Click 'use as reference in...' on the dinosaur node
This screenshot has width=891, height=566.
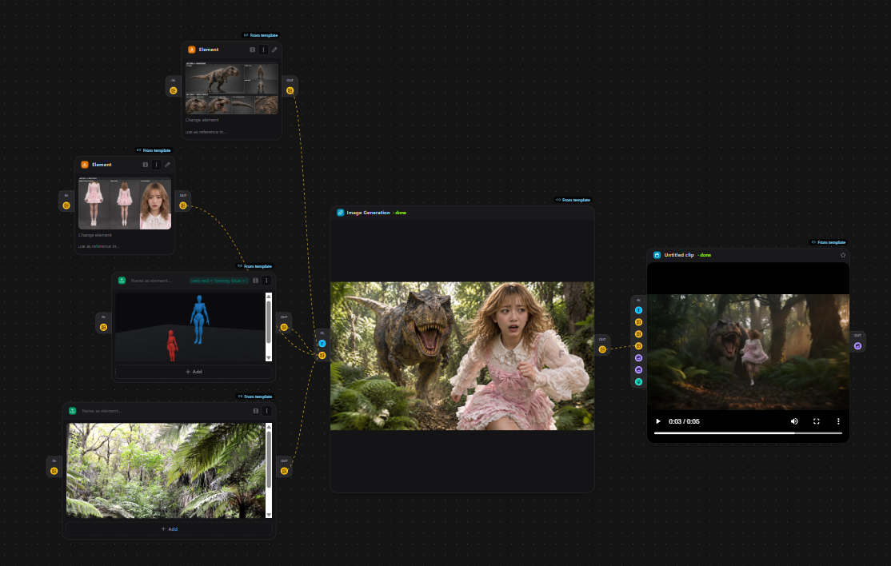pyautogui.click(x=206, y=132)
